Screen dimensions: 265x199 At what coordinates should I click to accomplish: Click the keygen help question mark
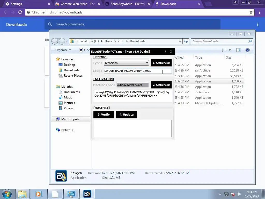pos(165,52)
